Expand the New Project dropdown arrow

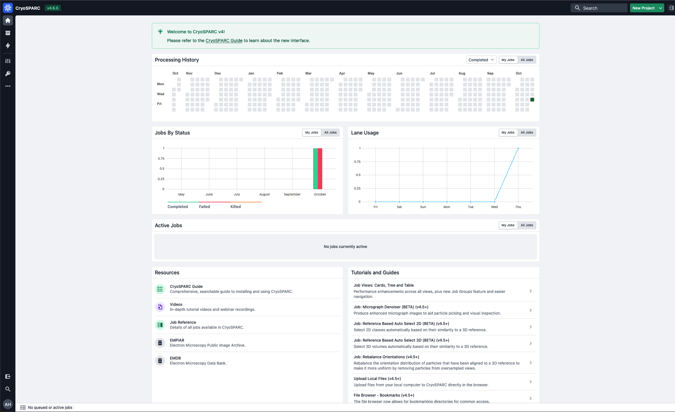click(661, 8)
